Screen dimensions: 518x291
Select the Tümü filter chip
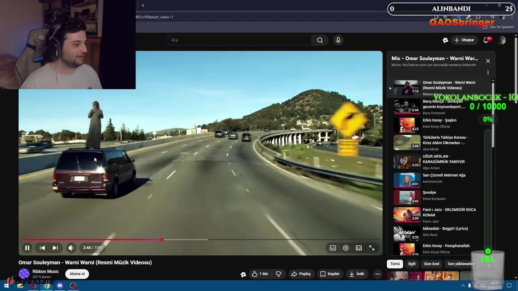click(x=395, y=264)
